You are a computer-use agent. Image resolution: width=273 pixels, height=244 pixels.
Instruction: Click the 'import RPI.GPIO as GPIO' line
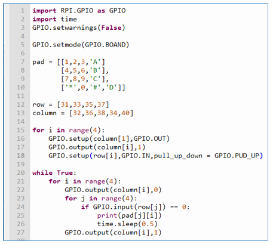(79, 11)
